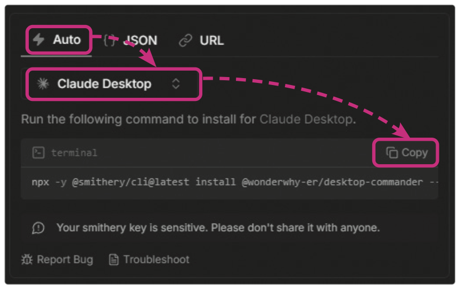Open the Report Bug link
Image resolution: width=458 pixels, height=288 pixels.
pos(64,260)
